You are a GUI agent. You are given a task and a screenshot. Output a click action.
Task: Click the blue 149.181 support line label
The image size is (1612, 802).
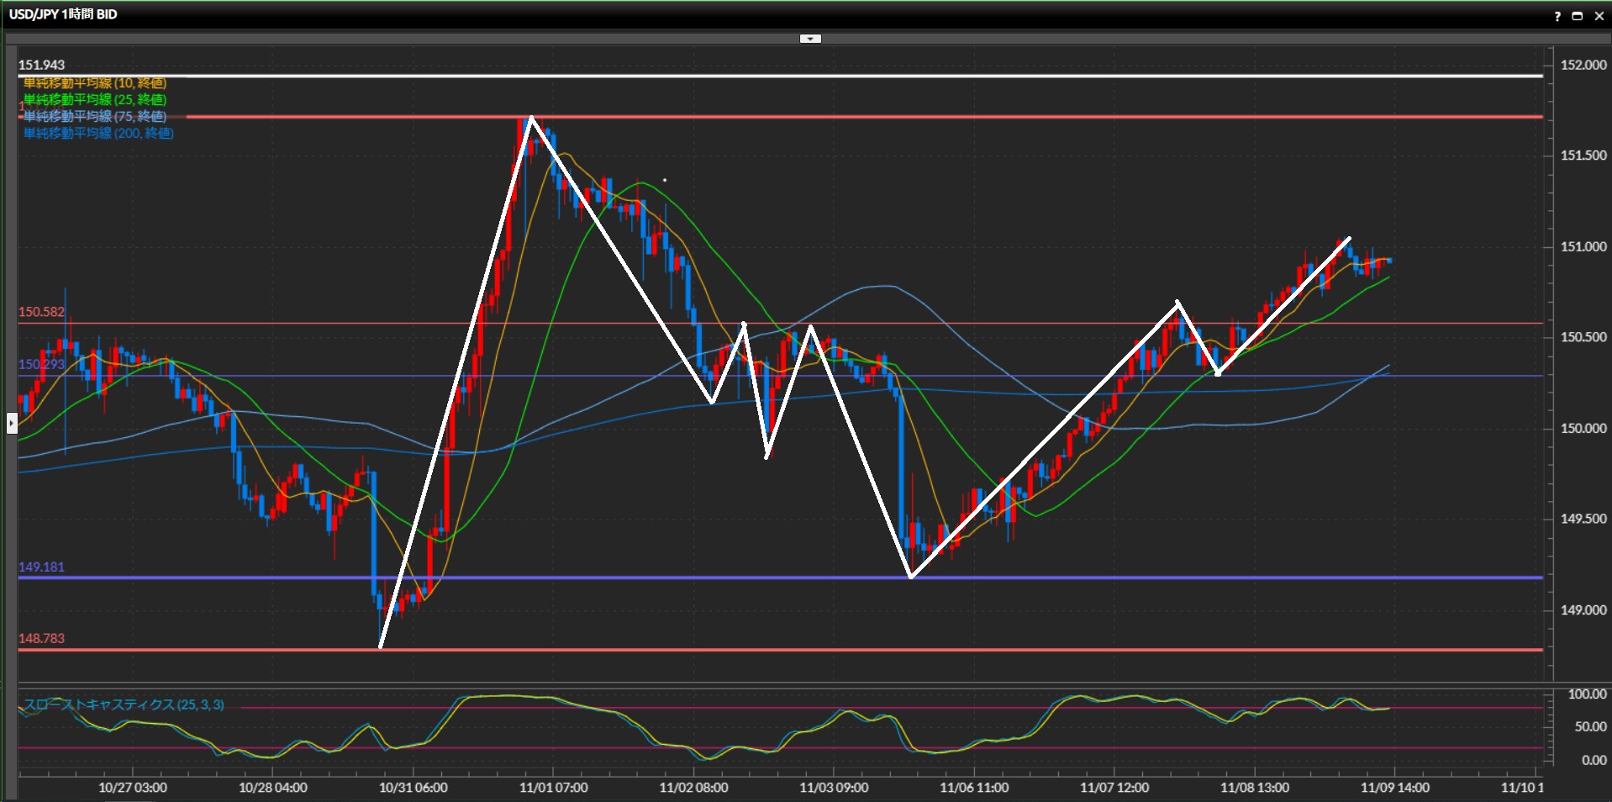click(x=42, y=567)
